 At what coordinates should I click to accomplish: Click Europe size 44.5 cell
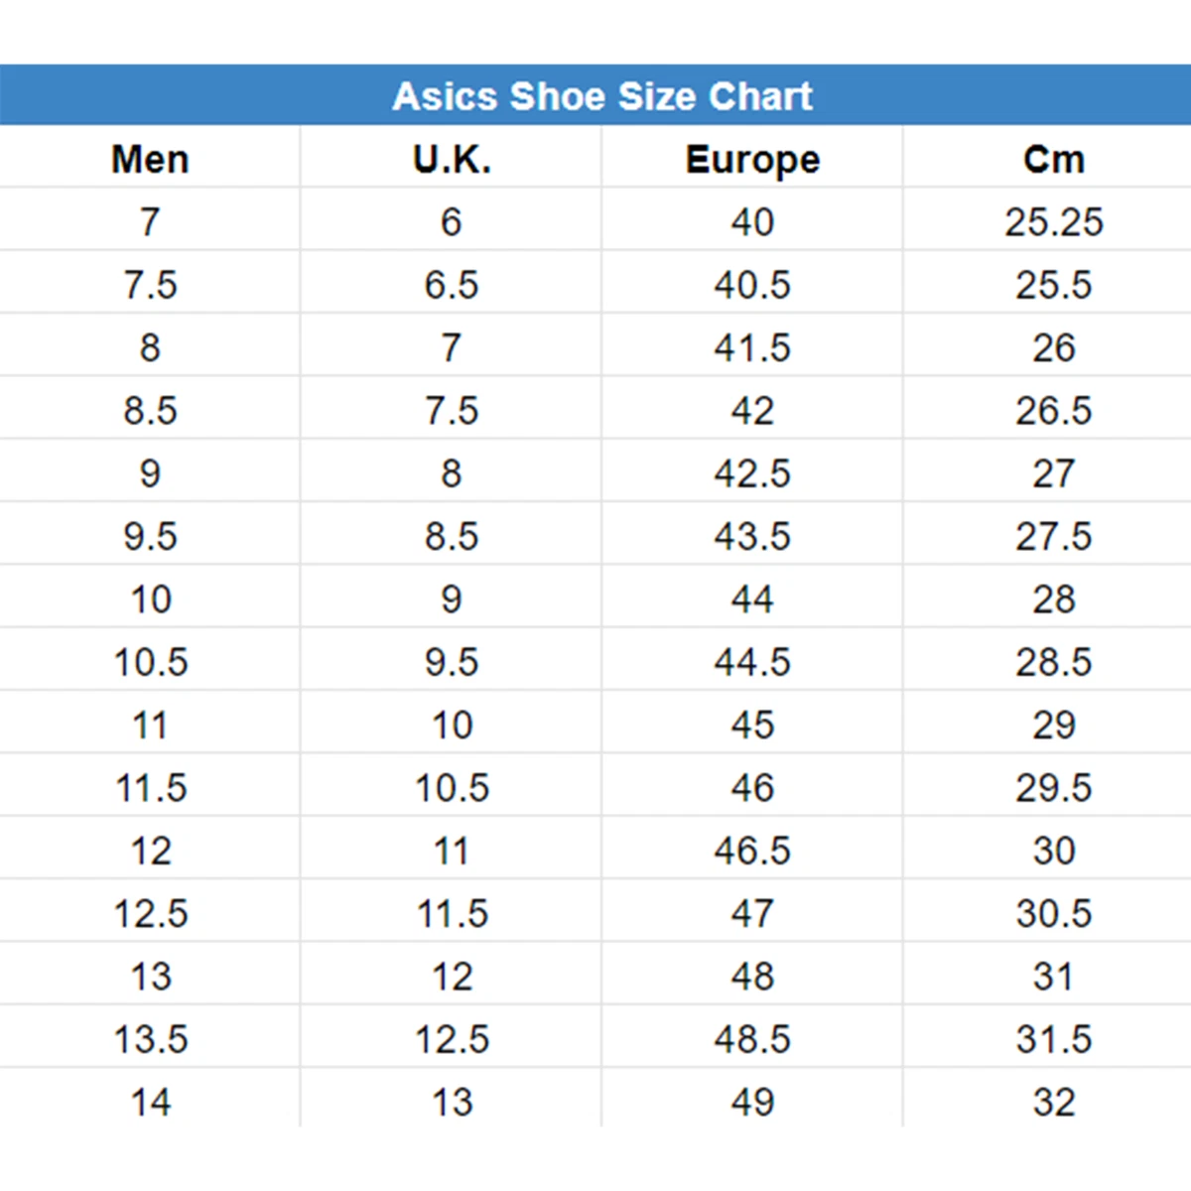tap(752, 662)
